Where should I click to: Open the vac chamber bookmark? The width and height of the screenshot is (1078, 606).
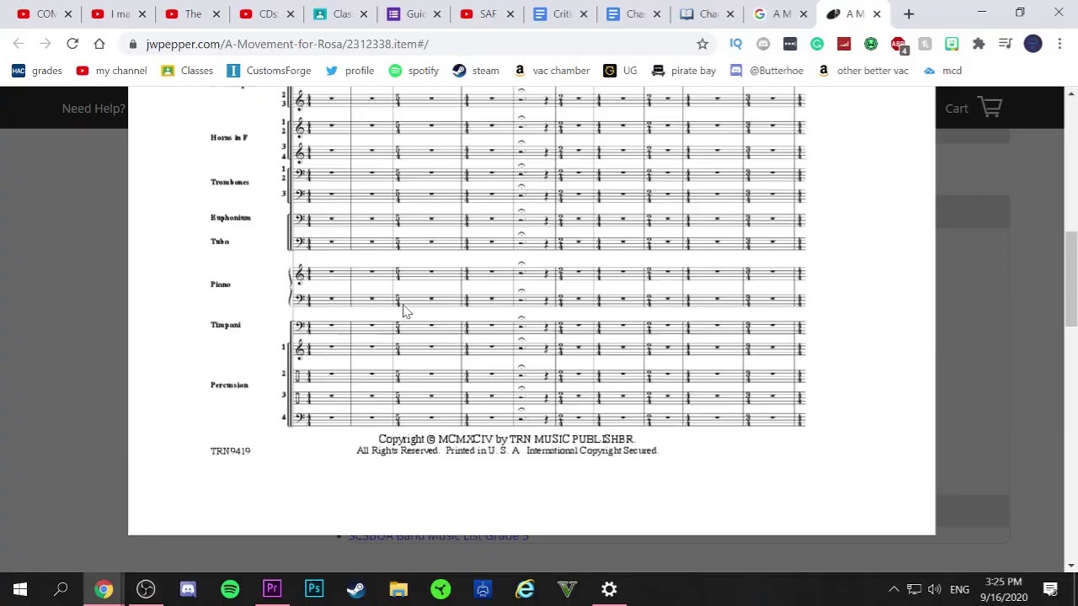(x=552, y=71)
